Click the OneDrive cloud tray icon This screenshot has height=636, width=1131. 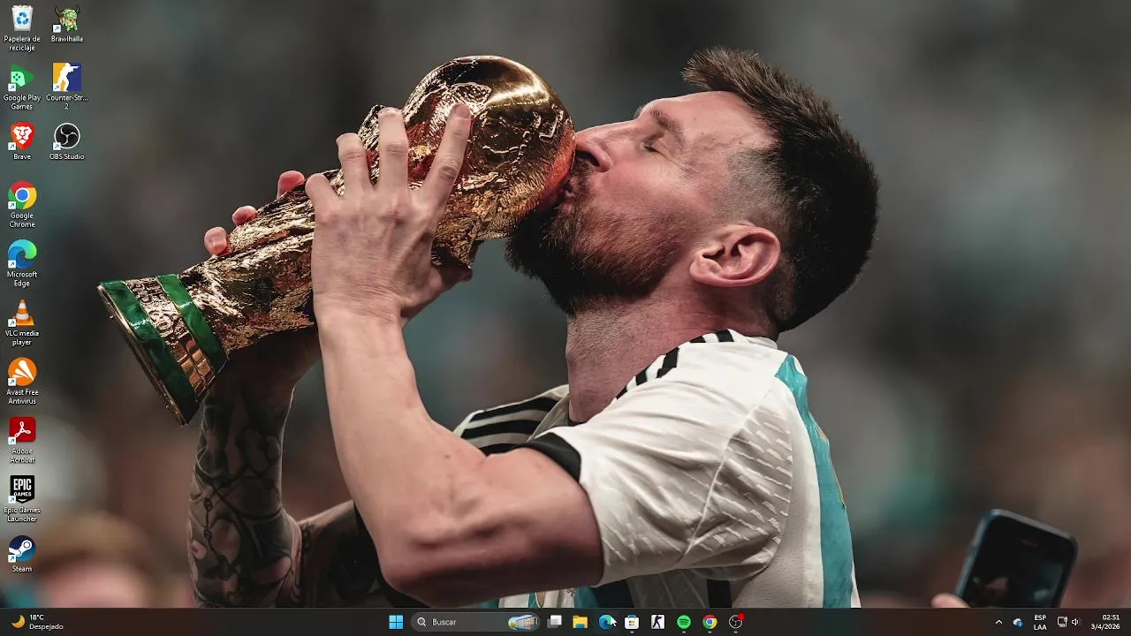click(1018, 622)
